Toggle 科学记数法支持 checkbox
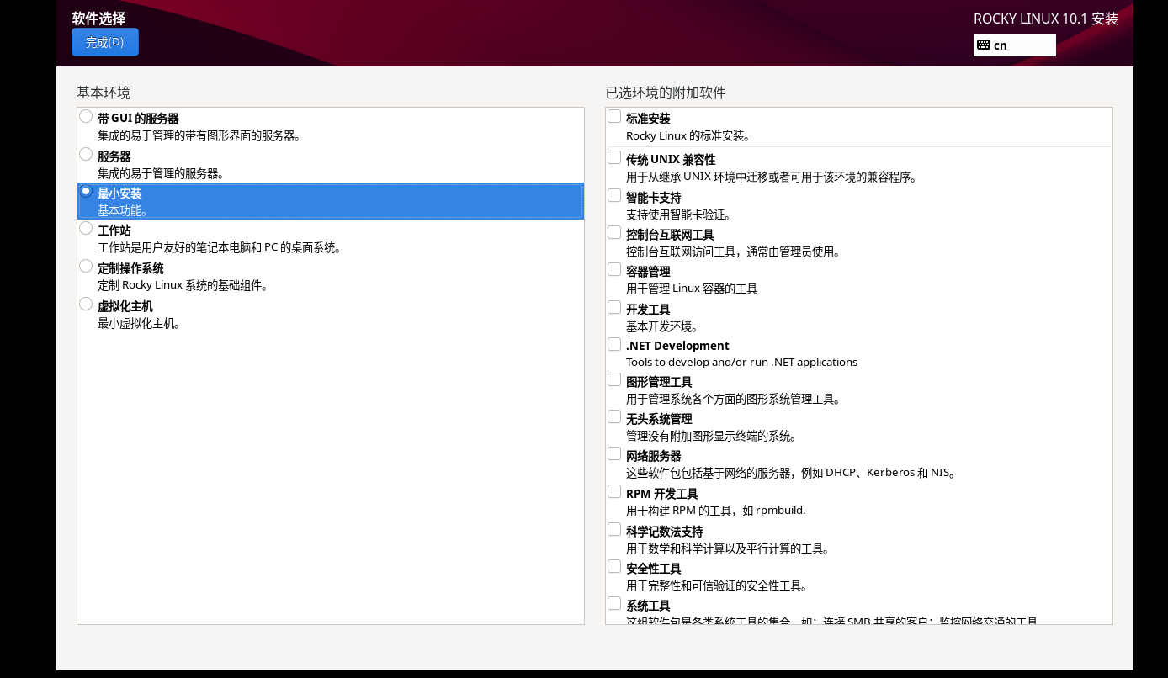The image size is (1168, 678). point(615,529)
